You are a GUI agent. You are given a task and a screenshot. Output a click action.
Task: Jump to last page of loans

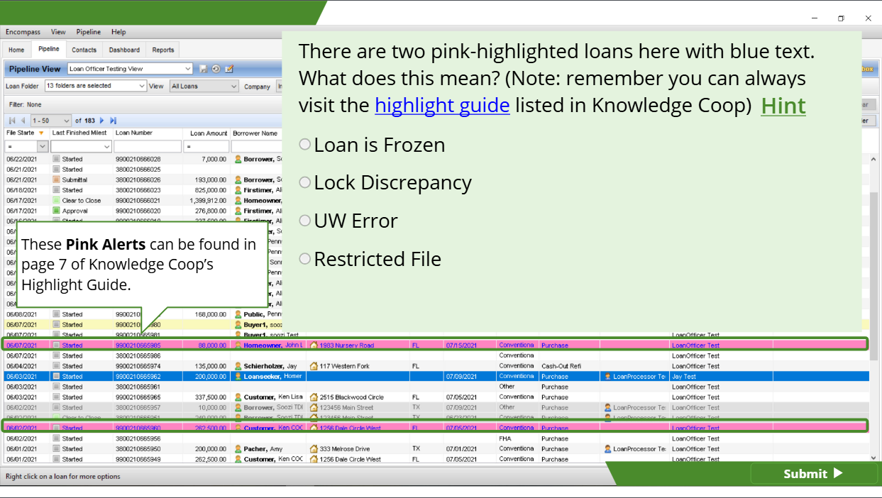pyautogui.click(x=113, y=121)
